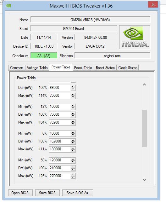Click the Power Table scrollbar thumb
166x203 pixels.
pyautogui.click(x=144, y=128)
